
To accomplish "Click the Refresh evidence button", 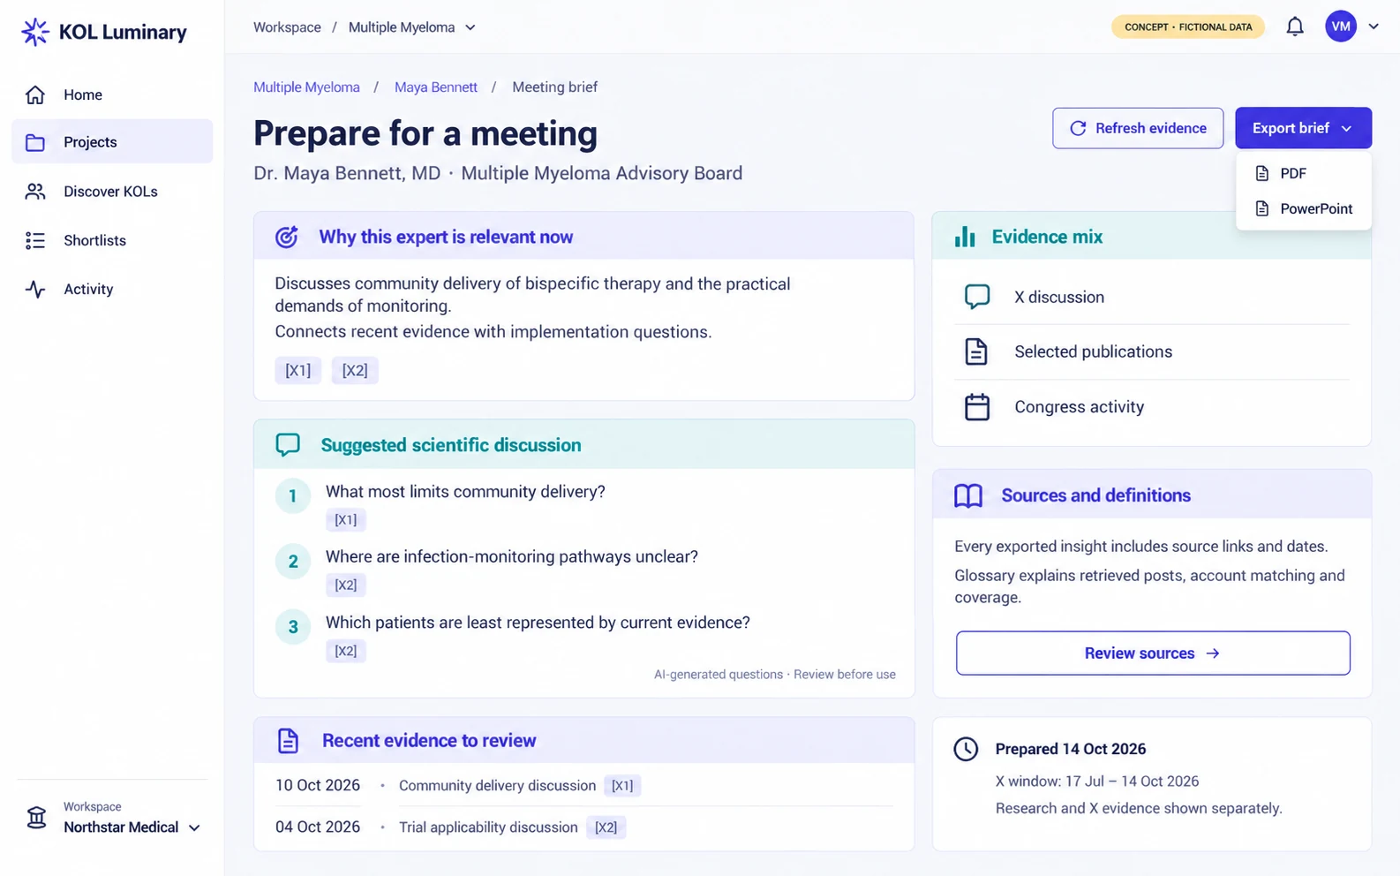I will (x=1137, y=128).
